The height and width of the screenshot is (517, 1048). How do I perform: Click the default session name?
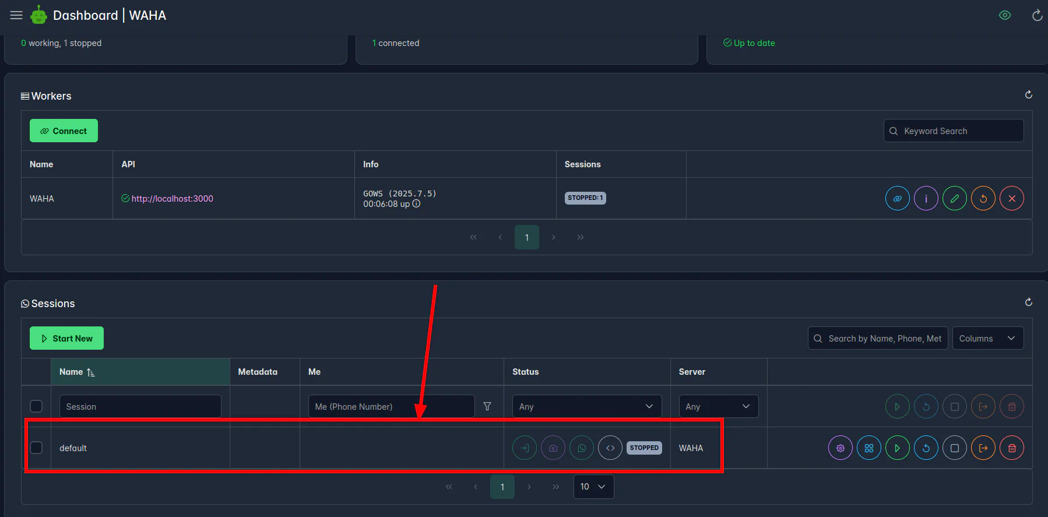[x=73, y=448]
